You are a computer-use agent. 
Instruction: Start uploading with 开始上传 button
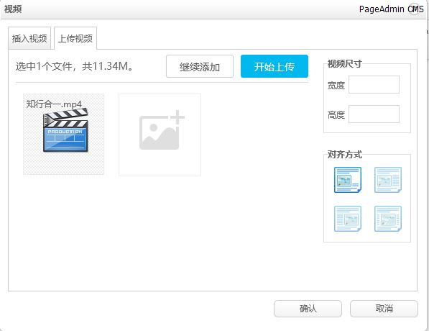tap(275, 66)
